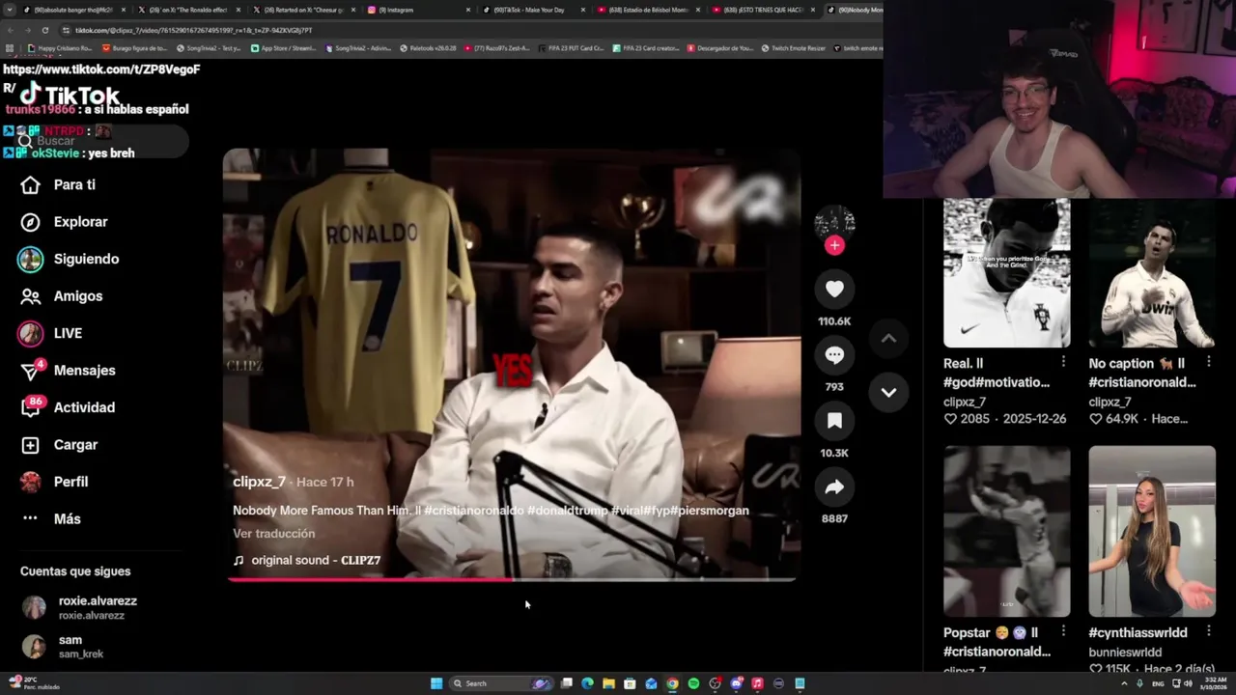Open Discord from the taskbar
Image resolution: width=1236 pixels, height=695 pixels.
pyautogui.click(x=737, y=683)
